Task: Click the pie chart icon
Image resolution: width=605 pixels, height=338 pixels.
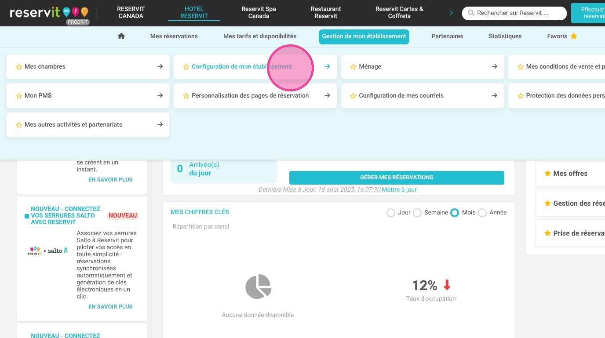Action: pyautogui.click(x=258, y=287)
